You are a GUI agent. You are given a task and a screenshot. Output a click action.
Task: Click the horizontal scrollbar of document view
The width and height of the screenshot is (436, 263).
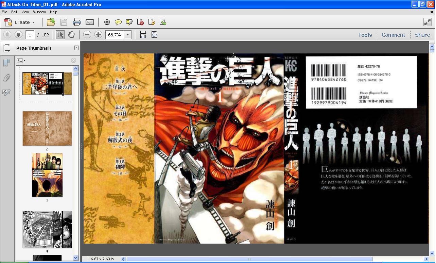250,259
